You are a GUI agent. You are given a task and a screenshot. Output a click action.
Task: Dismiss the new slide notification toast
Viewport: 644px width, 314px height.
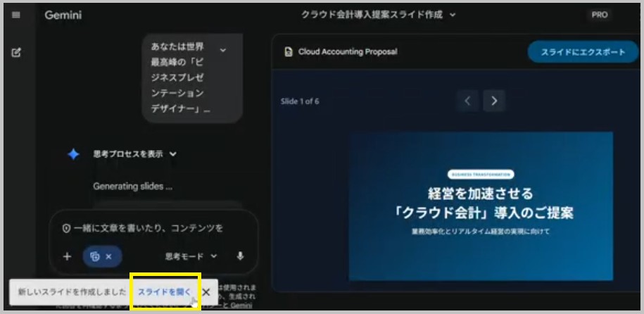pyautogui.click(x=206, y=291)
